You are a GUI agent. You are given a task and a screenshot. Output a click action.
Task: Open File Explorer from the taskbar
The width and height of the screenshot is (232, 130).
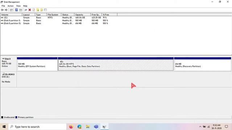coord(88,127)
